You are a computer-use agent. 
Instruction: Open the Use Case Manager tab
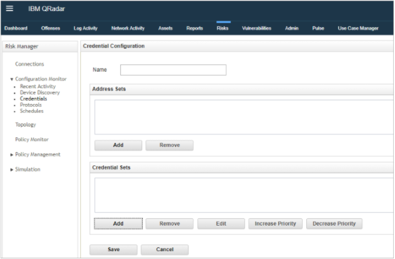(x=358, y=28)
